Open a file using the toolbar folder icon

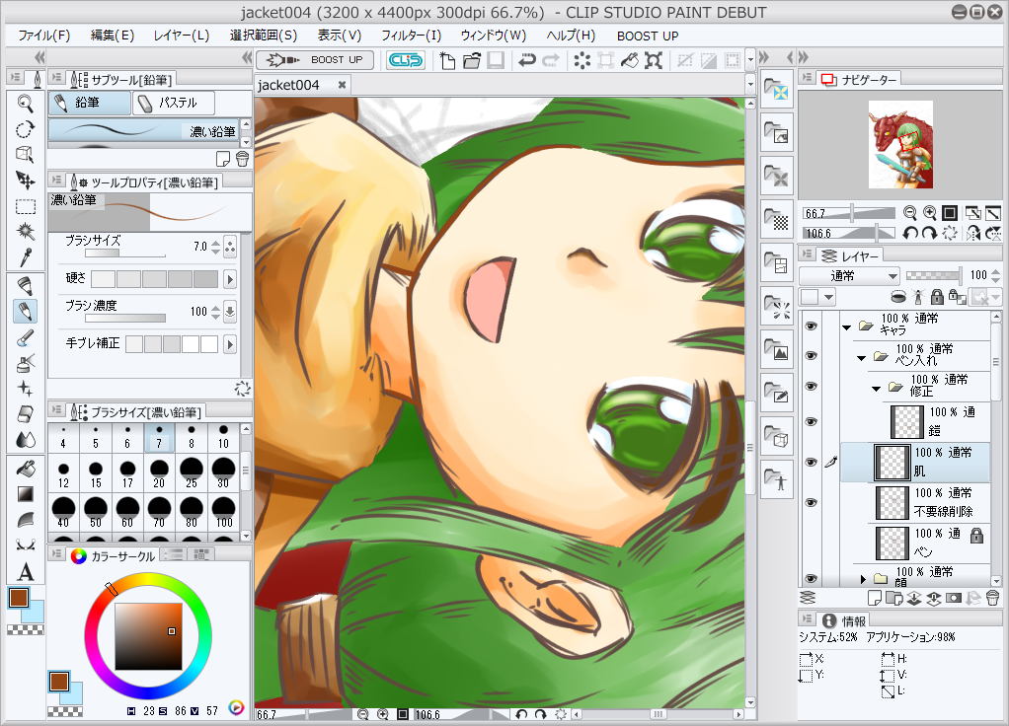click(x=472, y=60)
